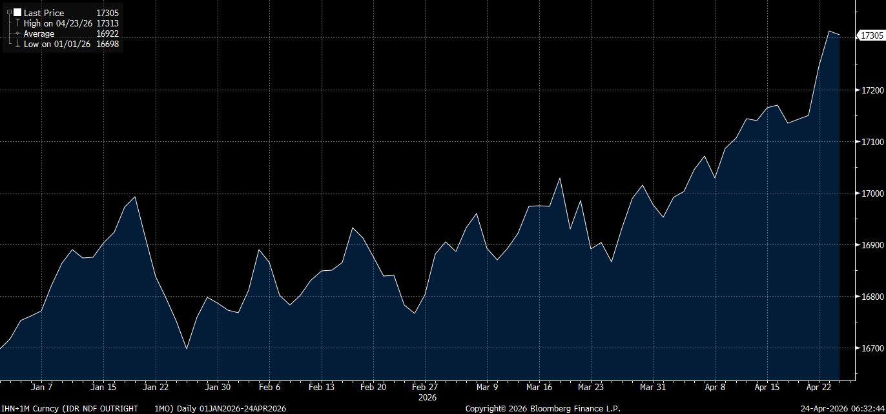The image size is (886, 414).
Task: Click the Bloomberg Finance L.P. copyright text
Action: click(x=542, y=408)
